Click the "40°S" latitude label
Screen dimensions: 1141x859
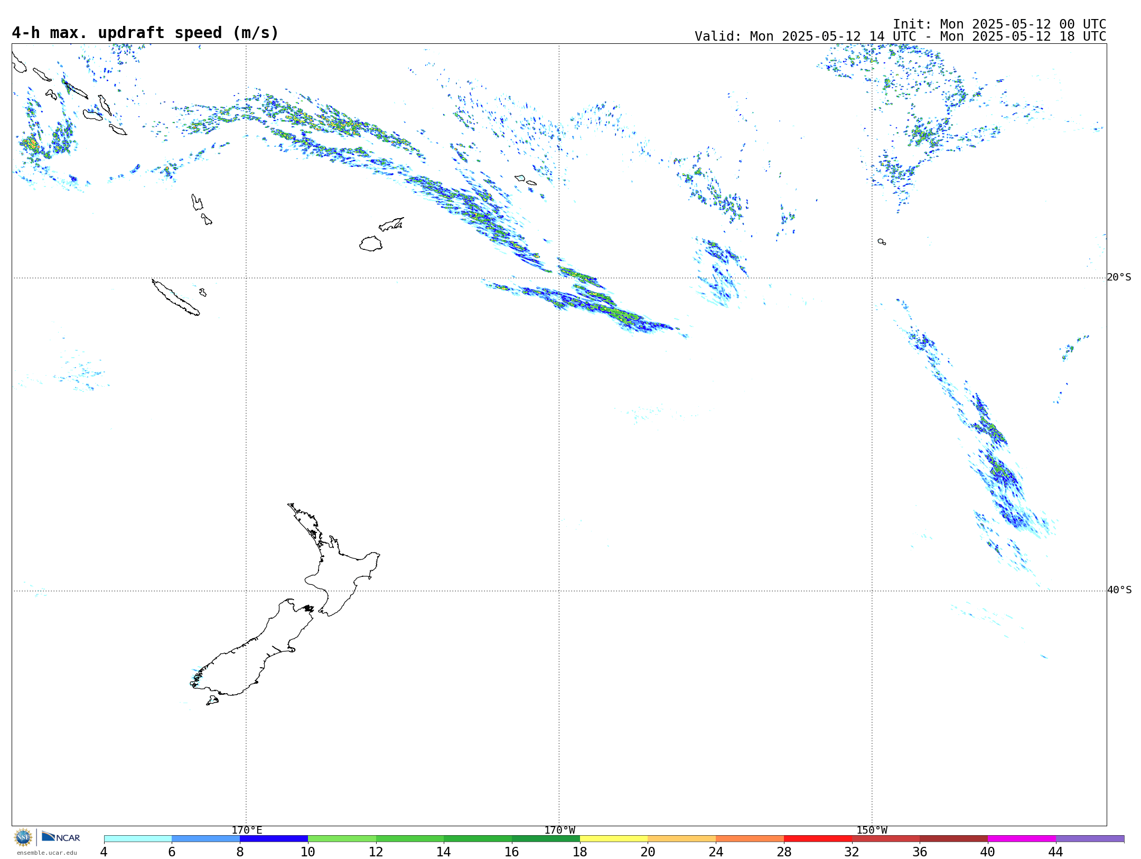[x=1119, y=590]
